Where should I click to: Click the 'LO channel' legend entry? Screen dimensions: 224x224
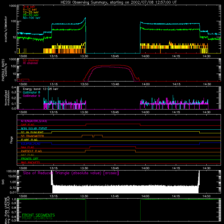31,60
